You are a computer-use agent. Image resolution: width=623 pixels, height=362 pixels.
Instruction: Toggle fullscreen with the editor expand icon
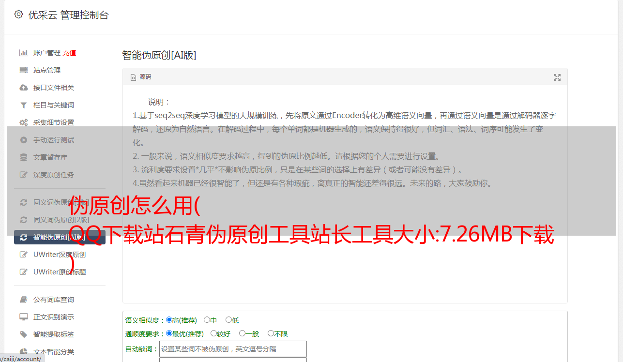pyautogui.click(x=557, y=77)
